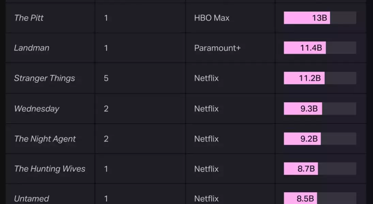
Task: Select the Landman title cell
Action: 32,48
